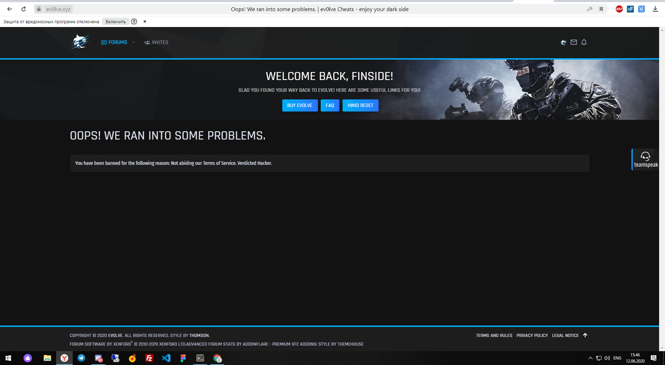Image resolution: width=665 pixels, height=365 pixels.
Task: Click the padlock site security icon
Action: coord(39,9)
